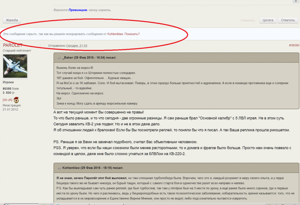Open the PAROLET username profile
The image size is (300, 205).
coord(13,45)
